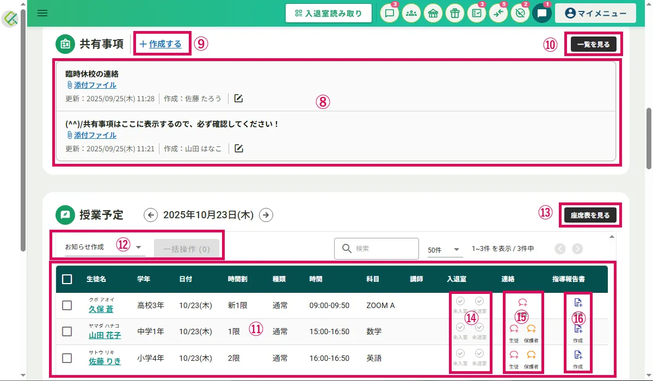653x381 pixels.
Task: Go to next day in 授業予定
Action: click(x=266, y=215)
